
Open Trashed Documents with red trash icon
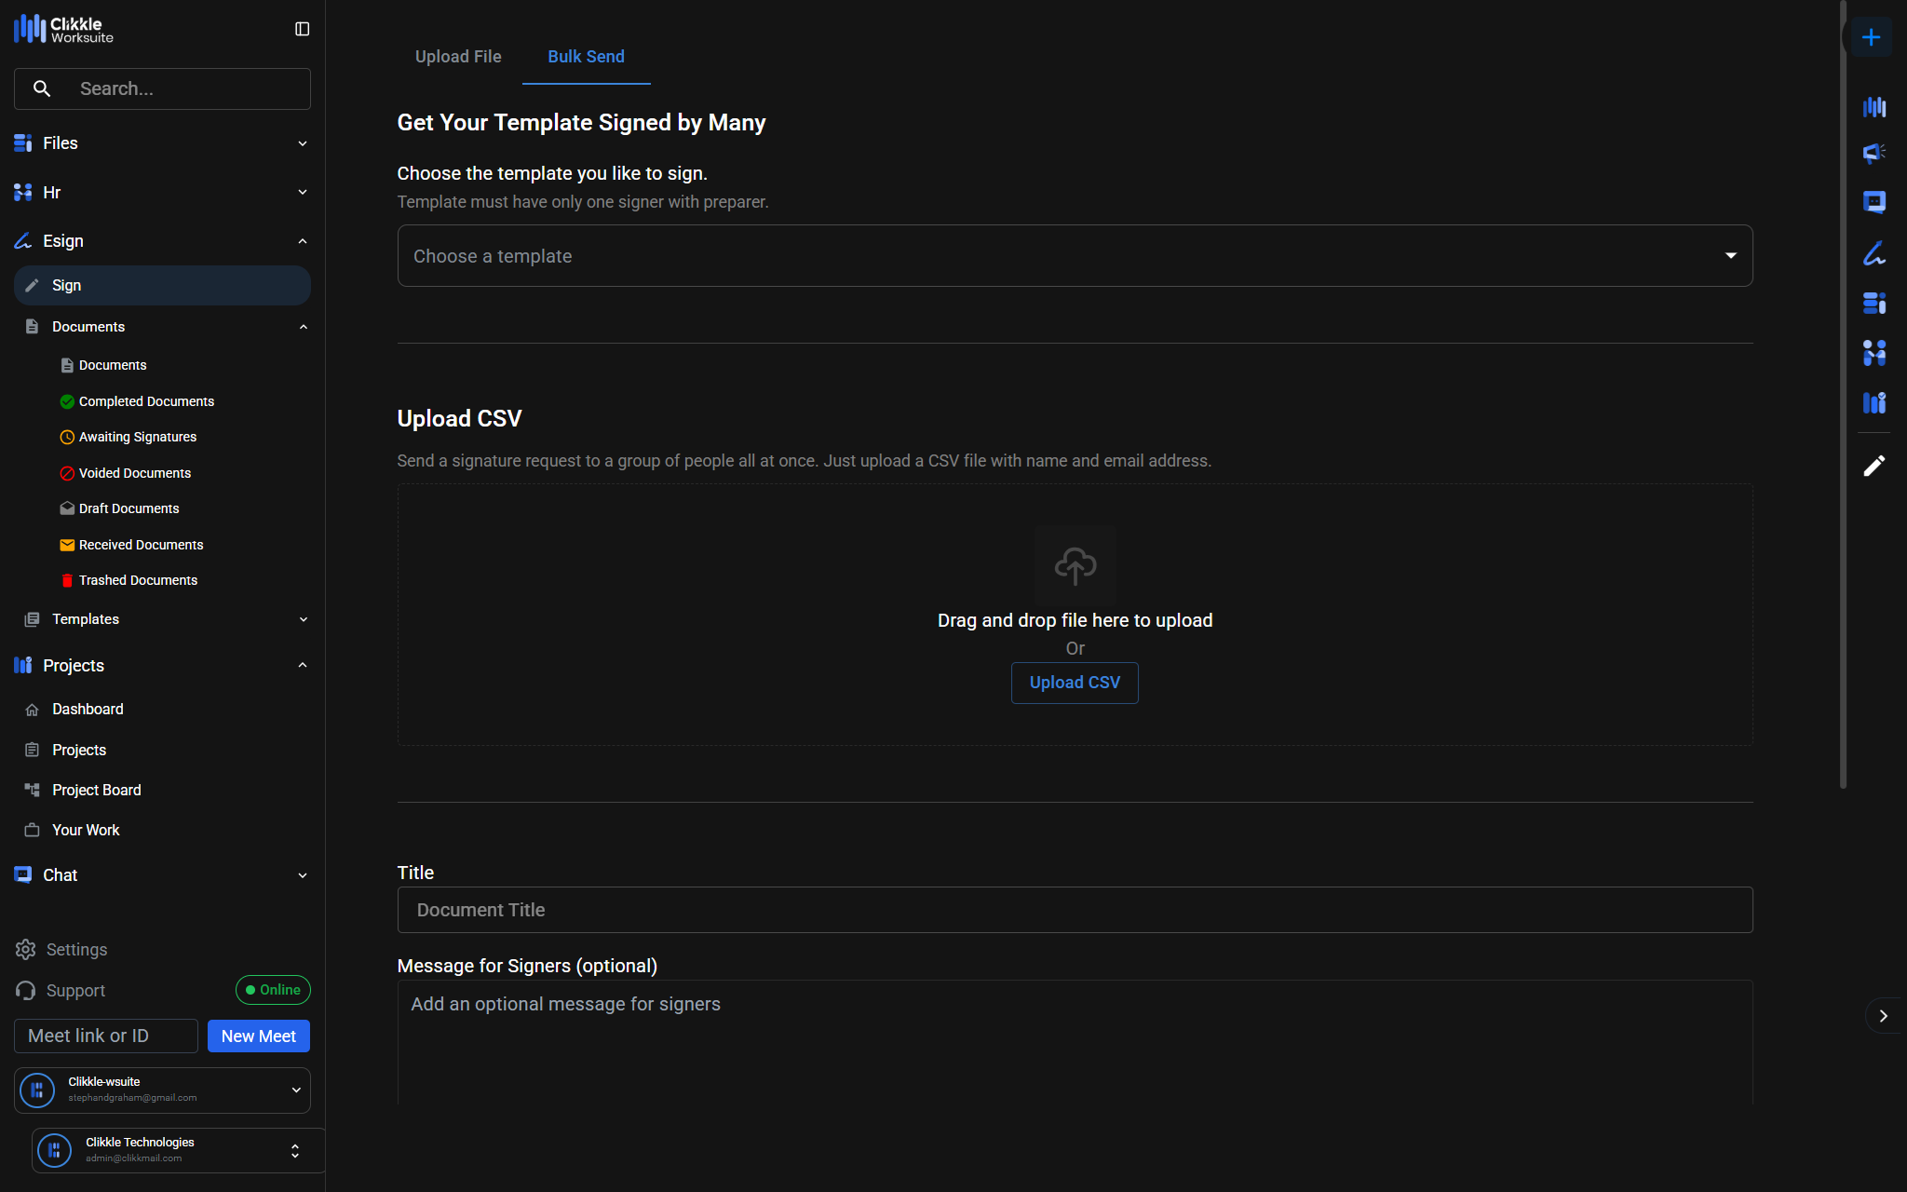point(138,580)
